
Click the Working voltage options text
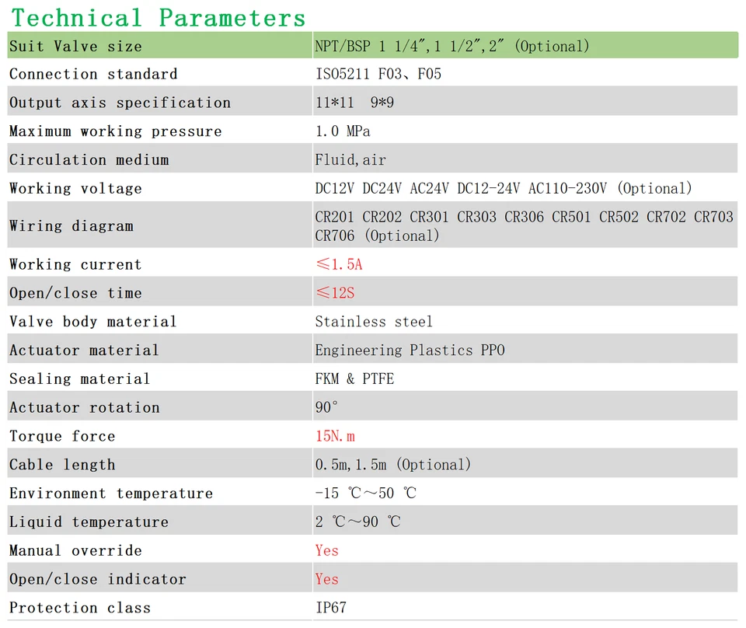point(503,189)
